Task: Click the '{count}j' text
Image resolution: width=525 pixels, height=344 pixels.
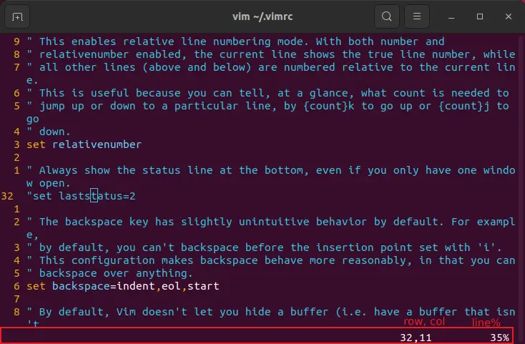Action: [x=464, y=106]
